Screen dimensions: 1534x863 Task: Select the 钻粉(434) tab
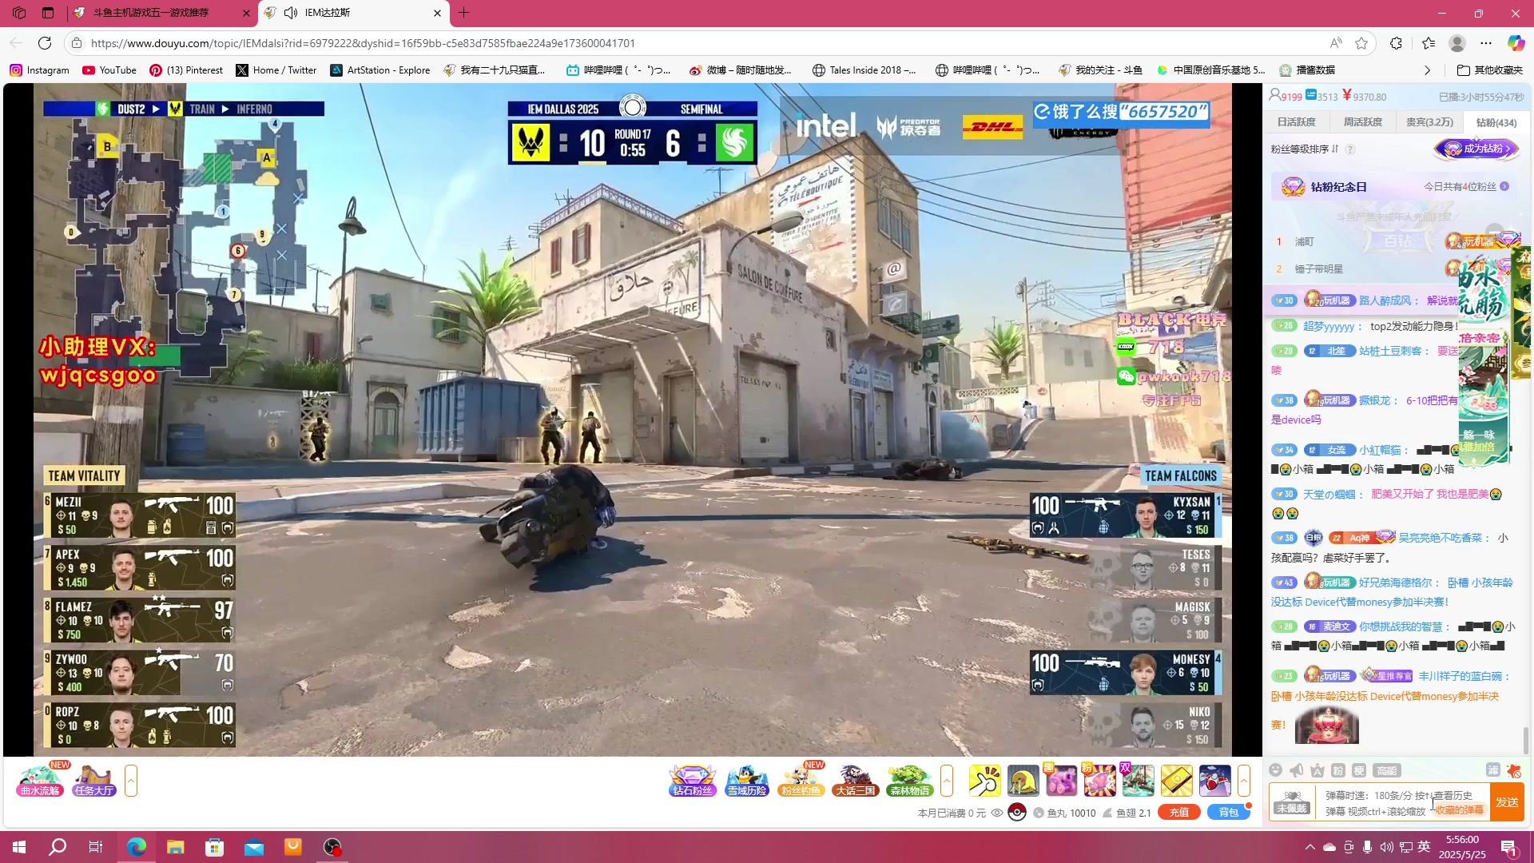[1496, 122]
